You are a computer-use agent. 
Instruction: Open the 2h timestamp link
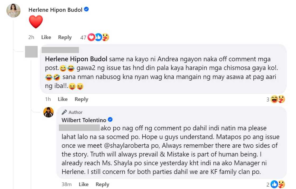[31, 37]
